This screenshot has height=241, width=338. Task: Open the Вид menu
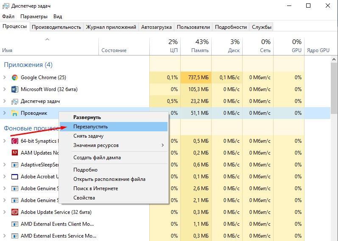click(58, 17)
